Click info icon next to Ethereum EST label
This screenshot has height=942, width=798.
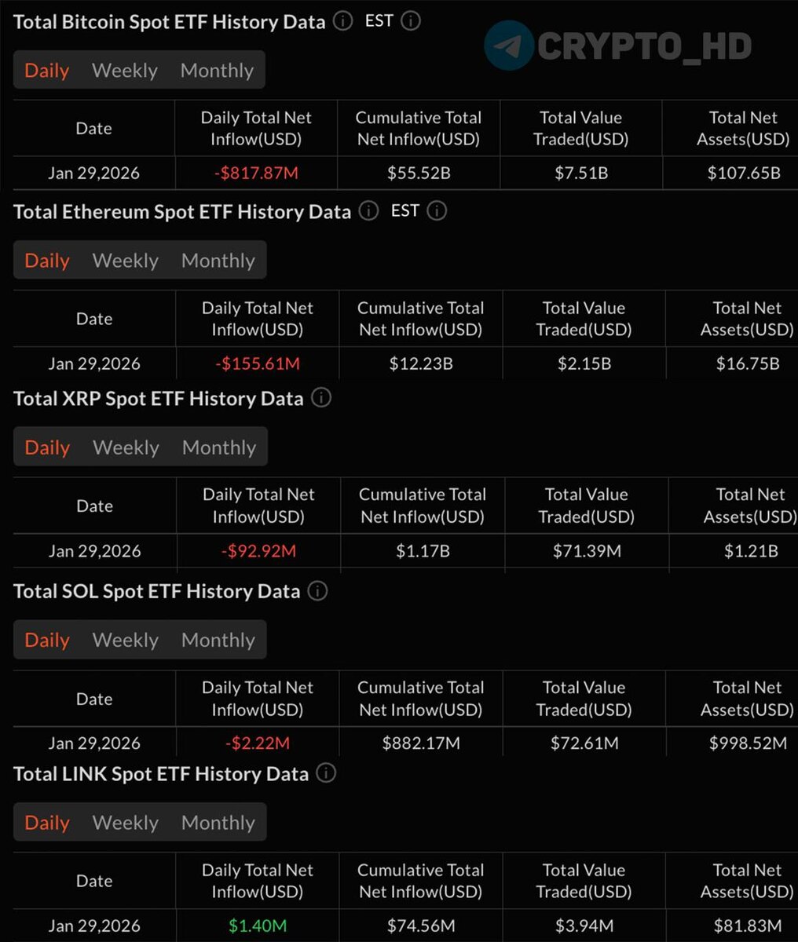(x=437, y=211)
